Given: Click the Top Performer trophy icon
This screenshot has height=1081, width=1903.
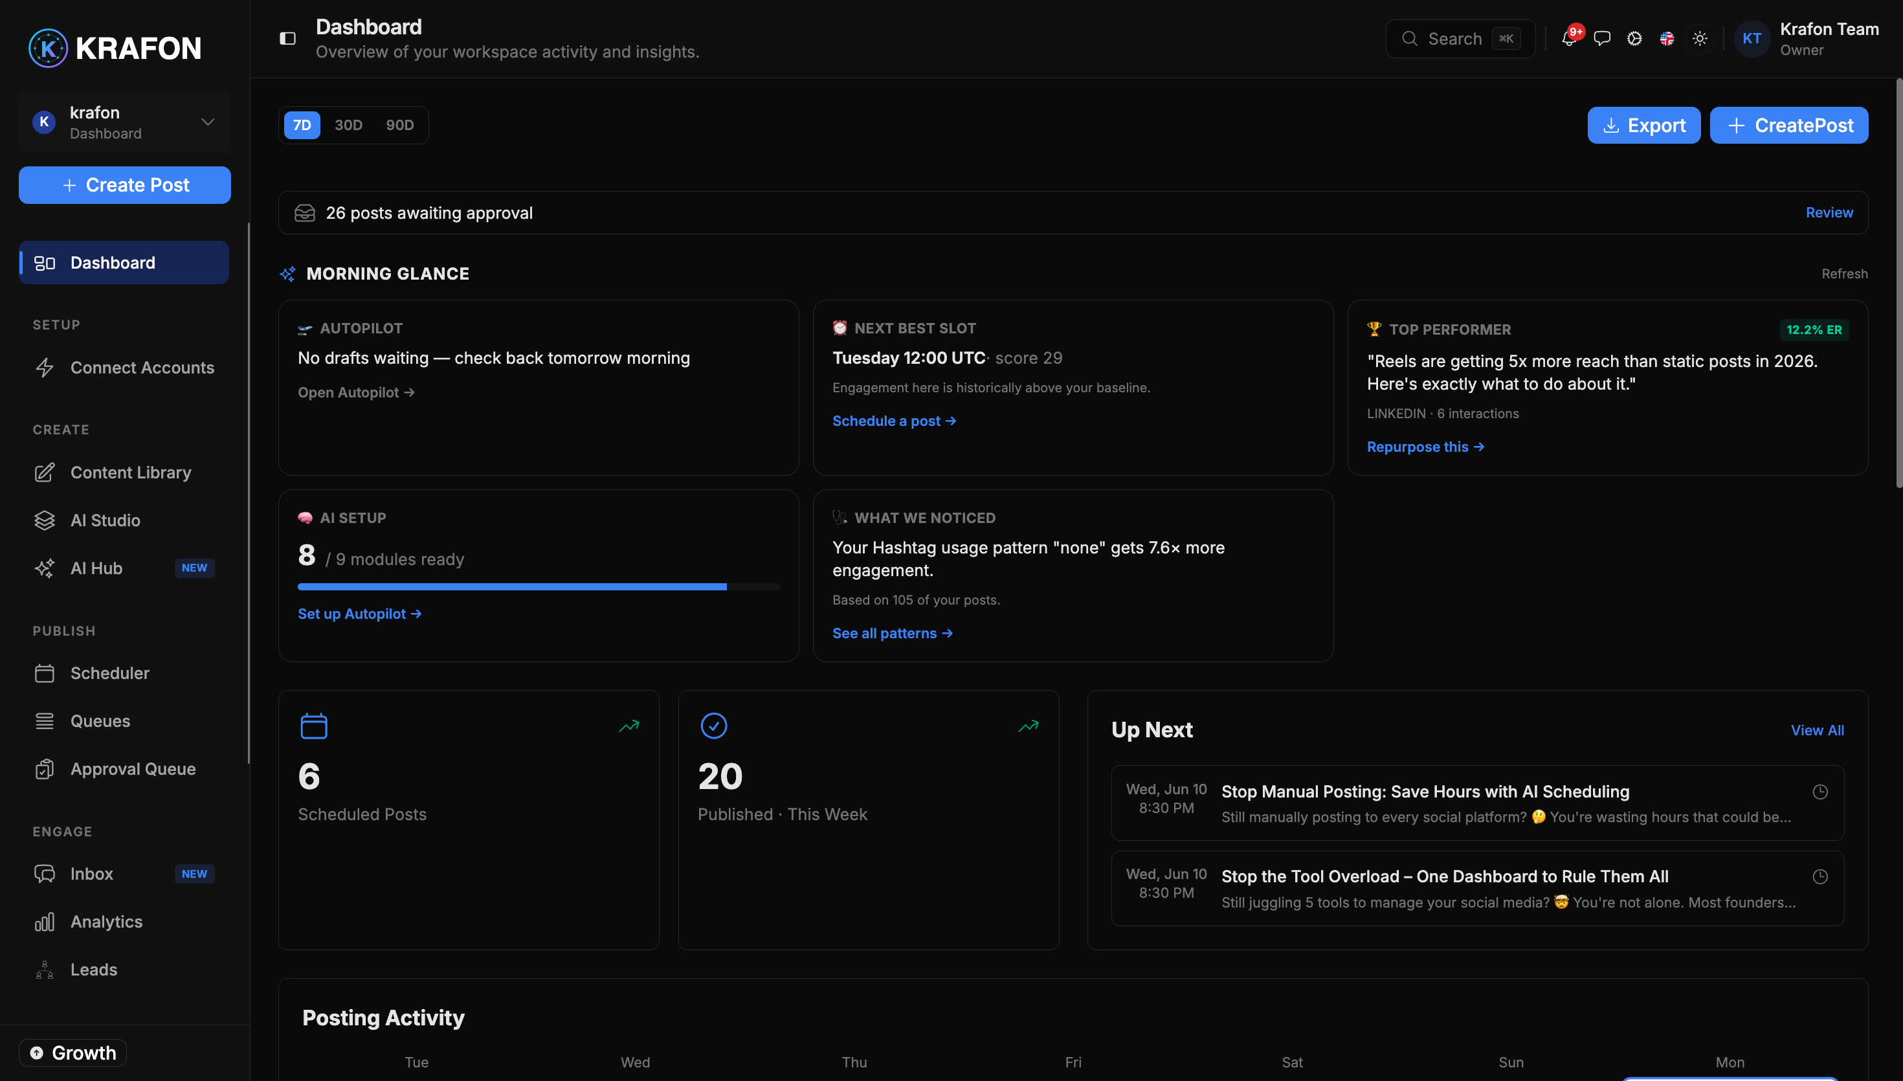Looking at the screenshot, I should click(x=1374, y=329).
